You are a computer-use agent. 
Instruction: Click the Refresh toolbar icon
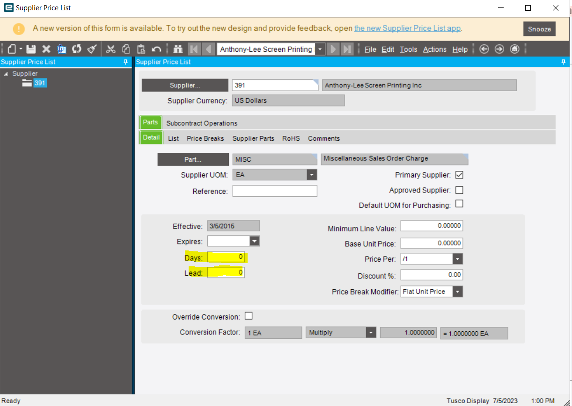pos(77,49)
